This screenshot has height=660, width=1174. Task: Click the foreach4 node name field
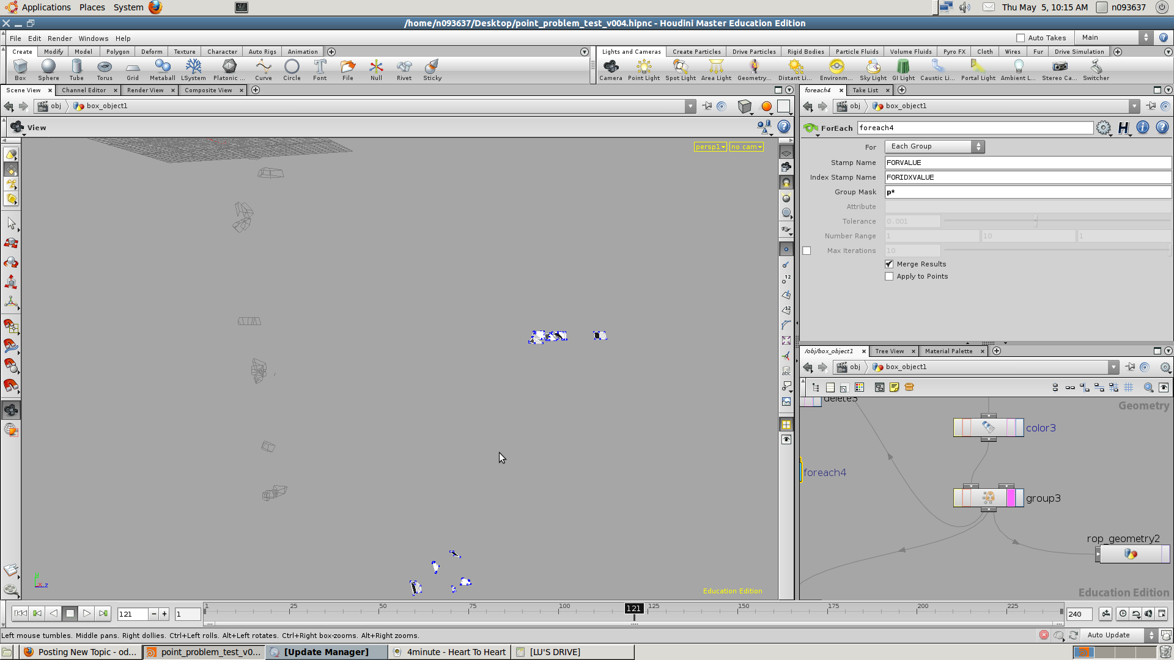point(975,128)
